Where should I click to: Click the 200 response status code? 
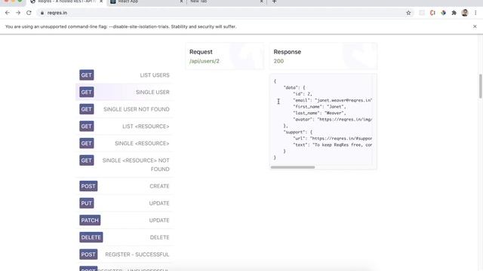278,61
